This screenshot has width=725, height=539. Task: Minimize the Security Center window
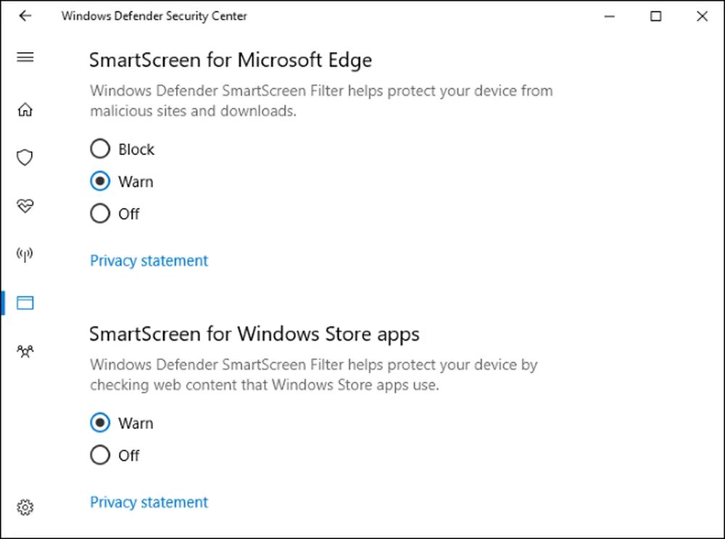(x=610, y=16)
